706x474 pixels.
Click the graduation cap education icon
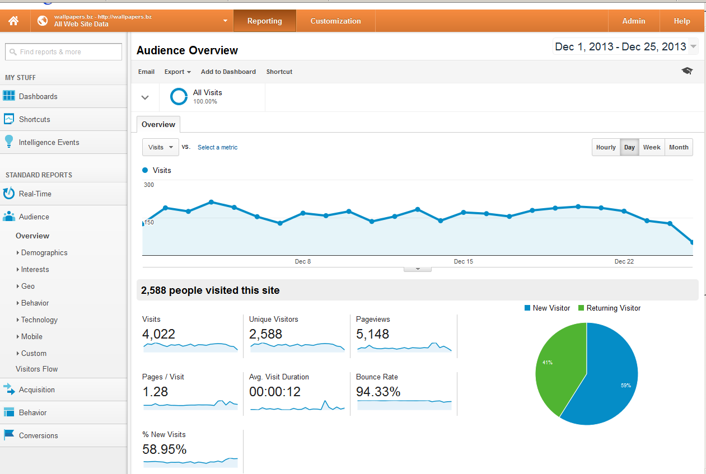tap(687, 71)
